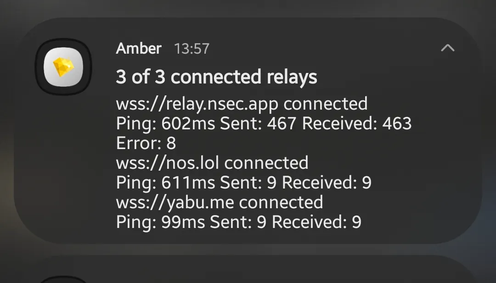Tap the cut-off app icon of next notification

pyautogui.click(x=63, y=280)
